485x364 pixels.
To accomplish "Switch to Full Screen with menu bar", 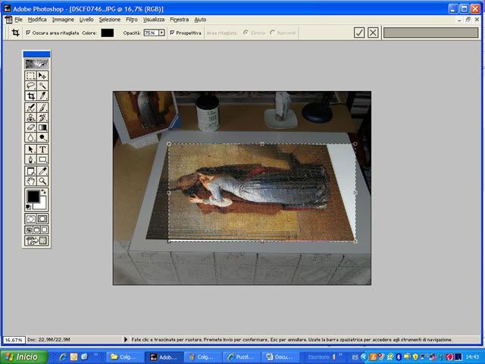I will (x=37, y=230).
